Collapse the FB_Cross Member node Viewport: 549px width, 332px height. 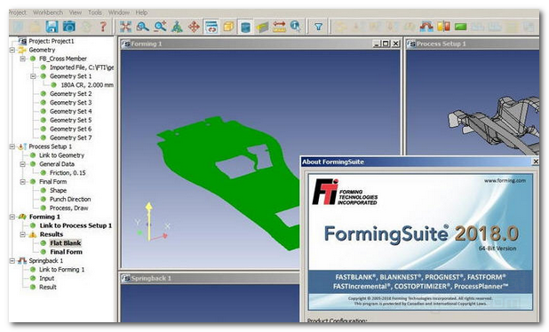tap(23, 59)
